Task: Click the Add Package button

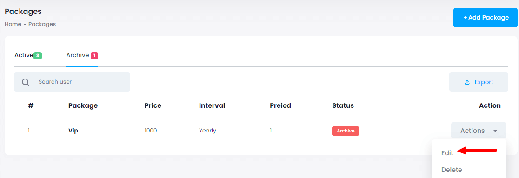Action: [485, 18]
